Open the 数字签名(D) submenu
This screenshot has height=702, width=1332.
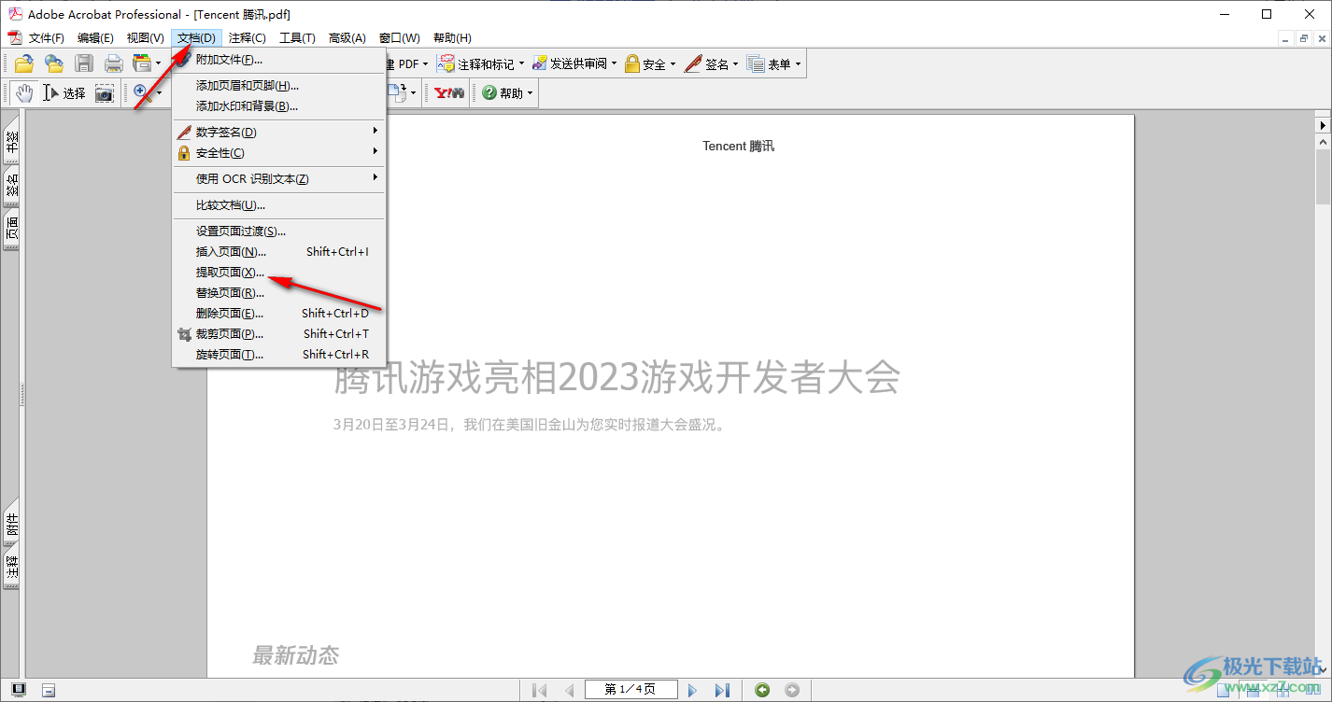(279, 133)
